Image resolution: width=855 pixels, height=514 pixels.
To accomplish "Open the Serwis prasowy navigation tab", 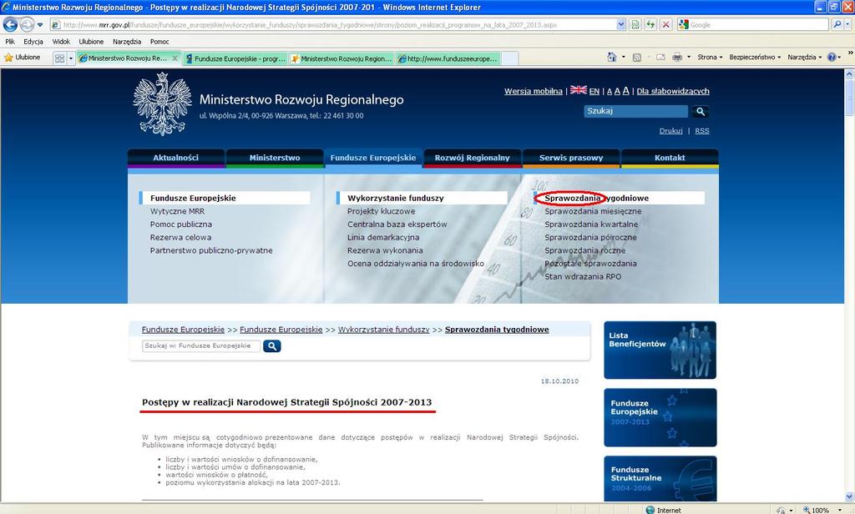I will point(571,158).
